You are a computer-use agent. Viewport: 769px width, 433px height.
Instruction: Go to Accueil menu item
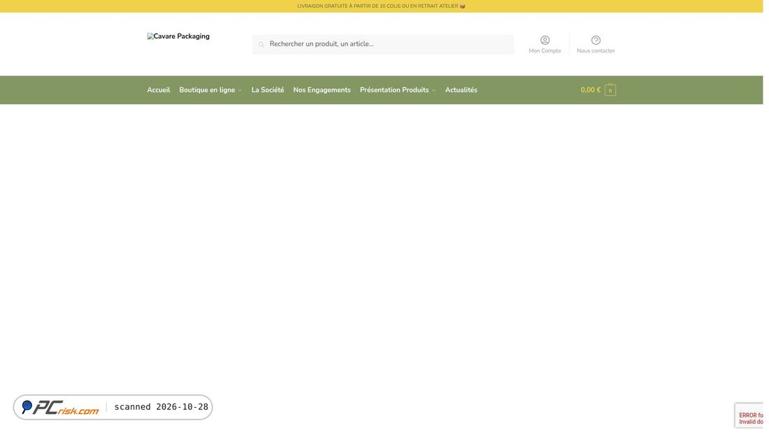159,90
